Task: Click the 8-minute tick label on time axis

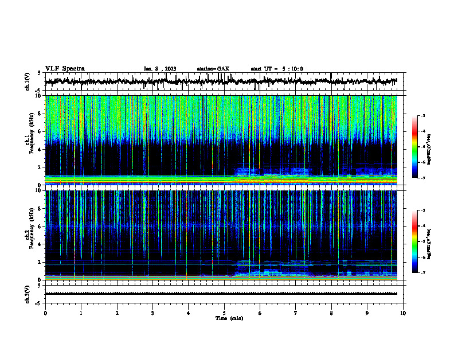Action: [331, 313]
